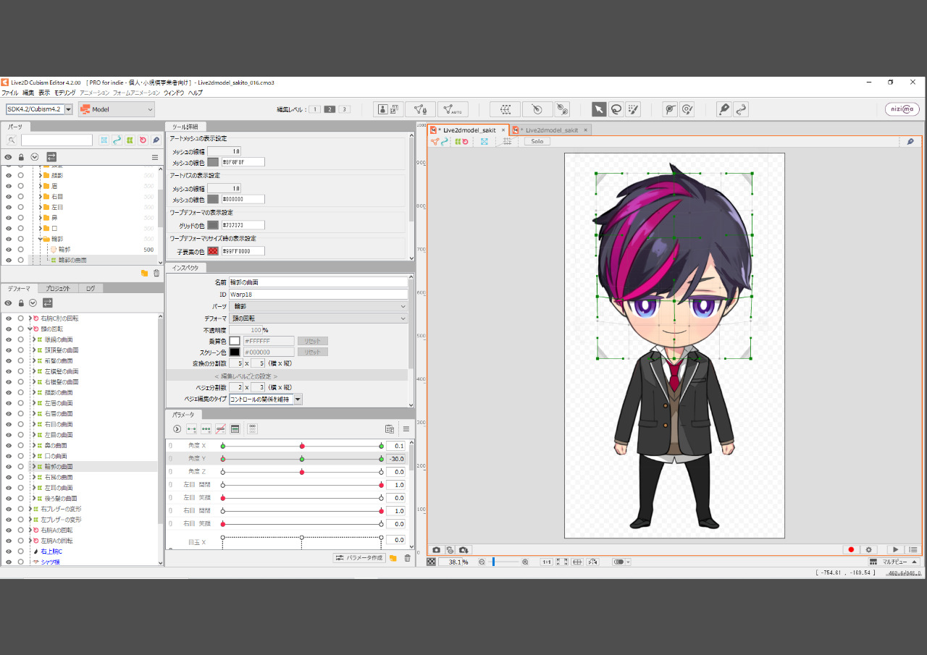Collapse the 輪郭 folder
Viewport: 927px width, 655px height.
pos(40,239)
